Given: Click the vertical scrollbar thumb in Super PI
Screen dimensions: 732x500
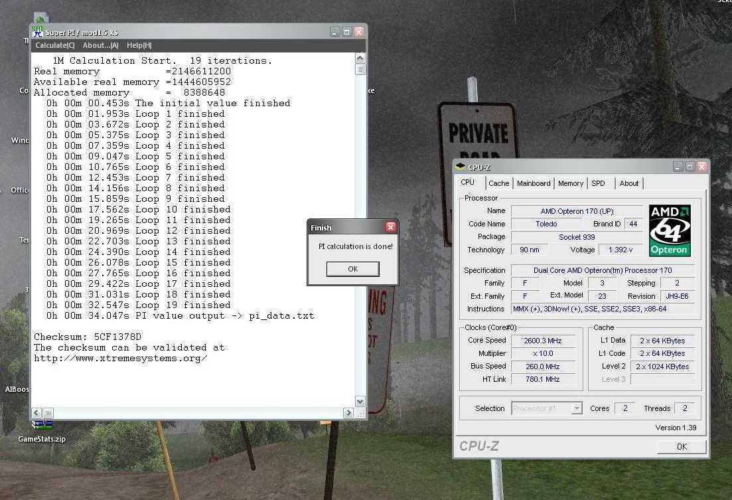Looking at the screenshot, I should [360, 69].
